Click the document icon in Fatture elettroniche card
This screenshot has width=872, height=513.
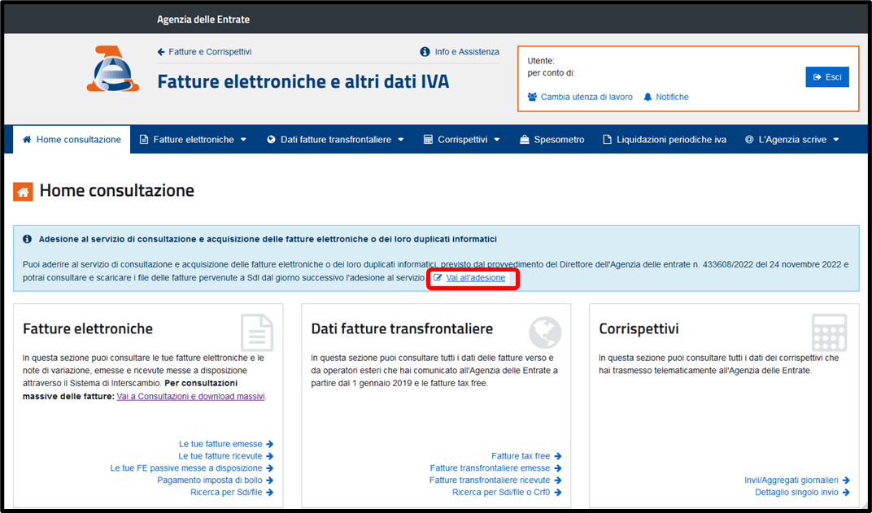click(x=257, y=333)
